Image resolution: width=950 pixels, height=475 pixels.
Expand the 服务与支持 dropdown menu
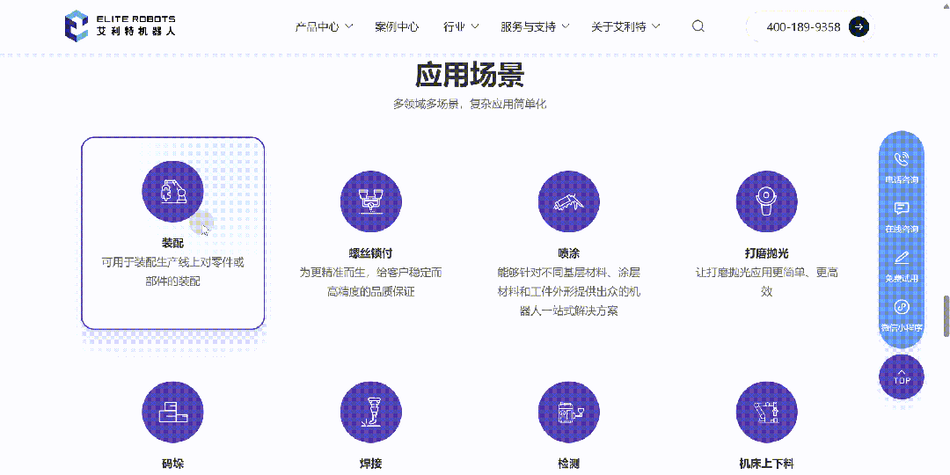535,26
